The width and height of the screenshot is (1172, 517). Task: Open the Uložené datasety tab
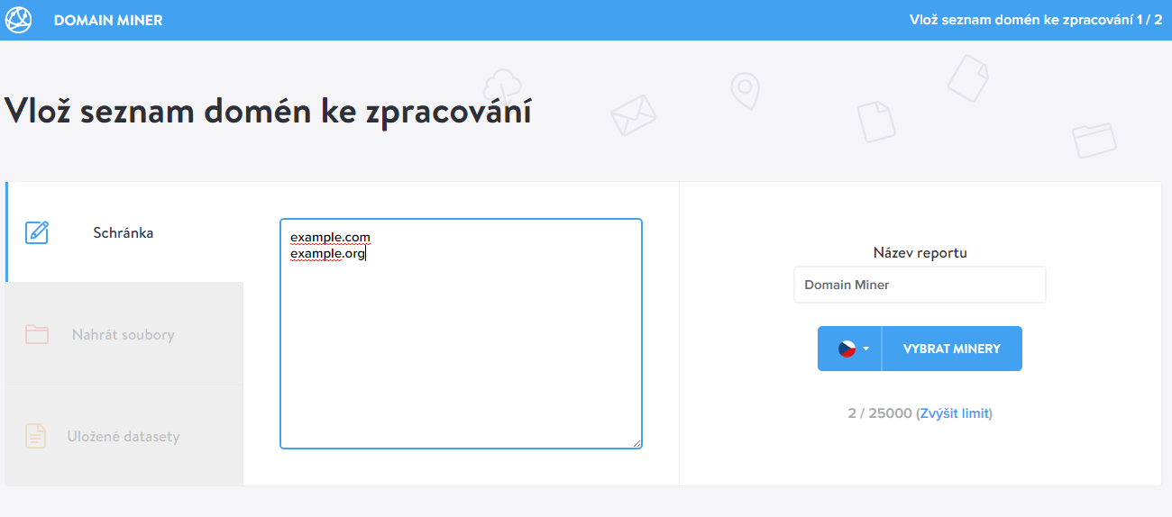tap(124, 437)
